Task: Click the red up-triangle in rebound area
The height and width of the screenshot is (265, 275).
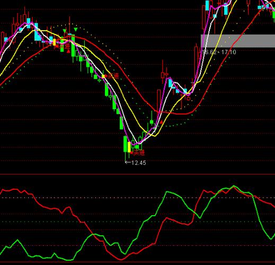Action: pyautogui.click(x=162, y=122)
